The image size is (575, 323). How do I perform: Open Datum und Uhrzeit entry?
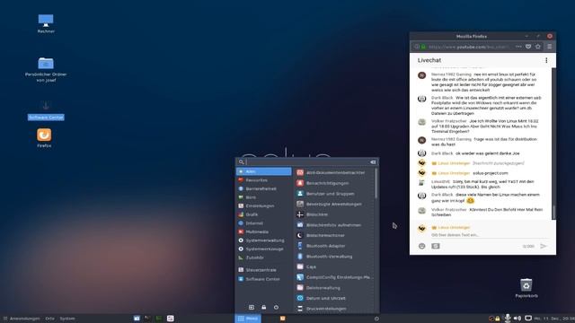[x=334, y=298]
